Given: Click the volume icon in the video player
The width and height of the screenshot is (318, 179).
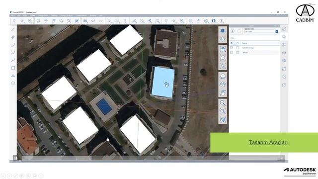Looking at the screenshot, I should pyautogui.click(x=282, y=158).
